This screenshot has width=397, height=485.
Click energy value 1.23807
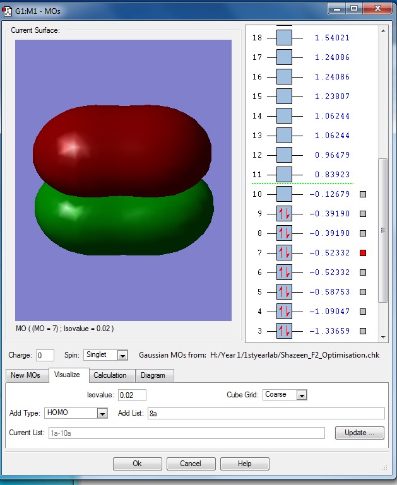coord(332,96)
